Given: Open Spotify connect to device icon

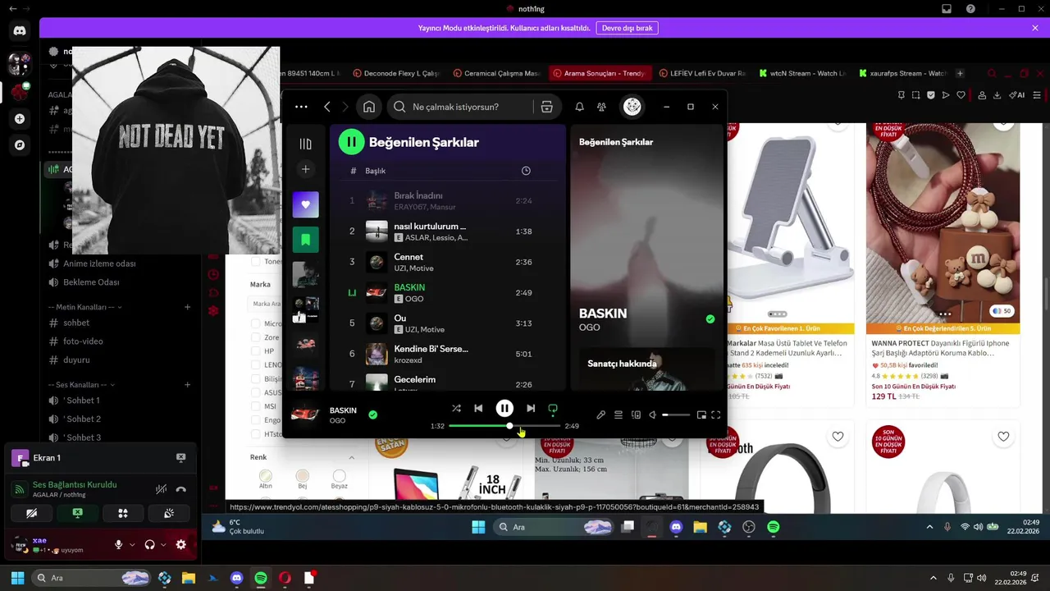Looking at the screenshot, I should point(636,415).
